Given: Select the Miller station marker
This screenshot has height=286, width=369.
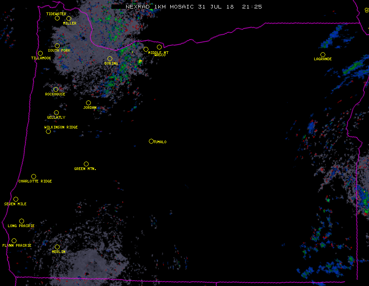Looking at the screenshot, I should click(x=69, y=19).
